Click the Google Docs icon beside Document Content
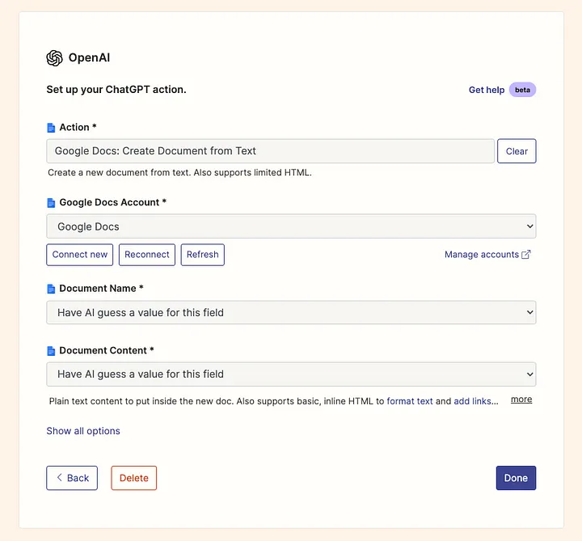The width and height of the screenshot is (582, 541). point(51,350)
